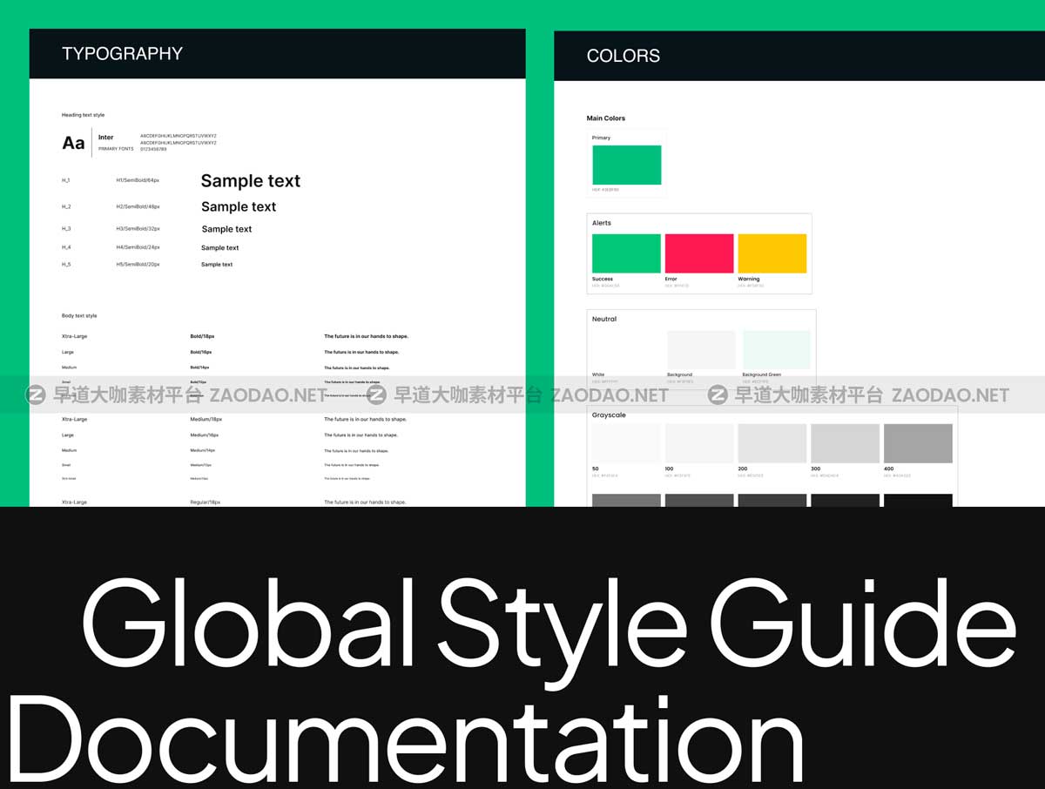The height and width of the screenshot is (789, 1045).
Task: Click 'Sample text' in the H_2 row
Action: [x=239, y=206]
